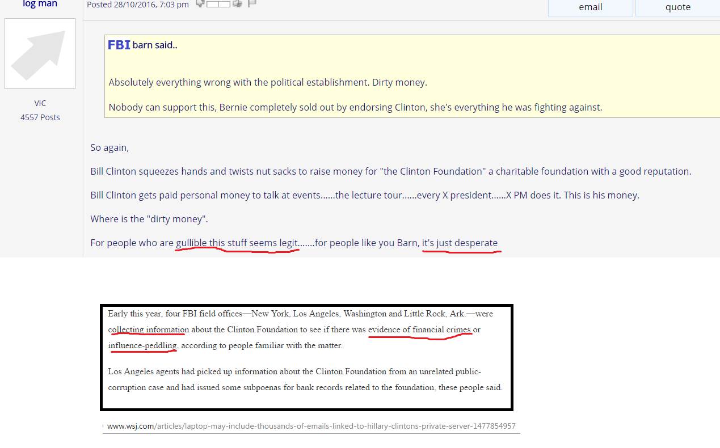Click the underlined 'it's just desperate' text
This screenshot has width=720, height=448.
(x=460, y=243)
